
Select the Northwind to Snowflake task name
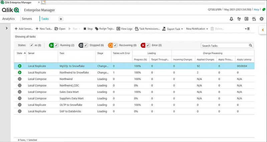tap(74, 72)
